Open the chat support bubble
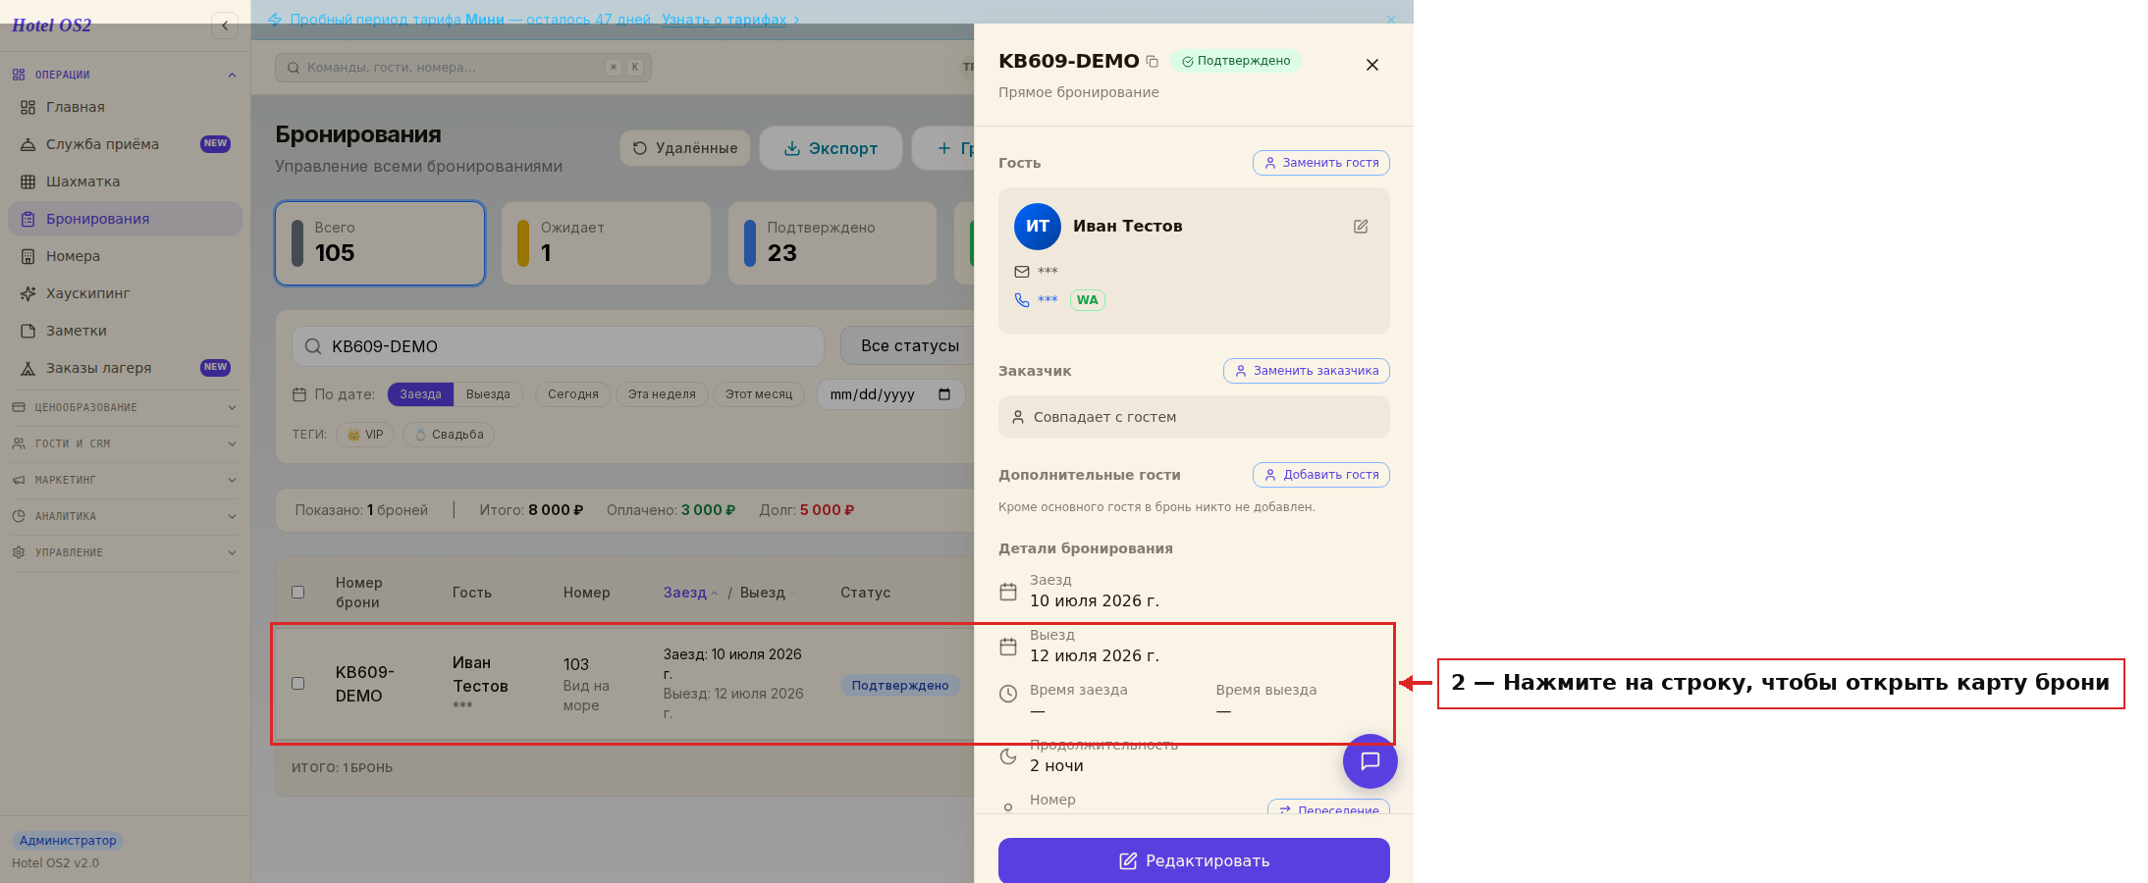 (1370, 761)
